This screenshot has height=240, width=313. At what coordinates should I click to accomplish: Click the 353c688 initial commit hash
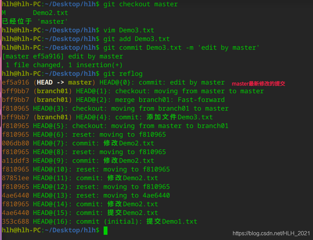[16, 222]
